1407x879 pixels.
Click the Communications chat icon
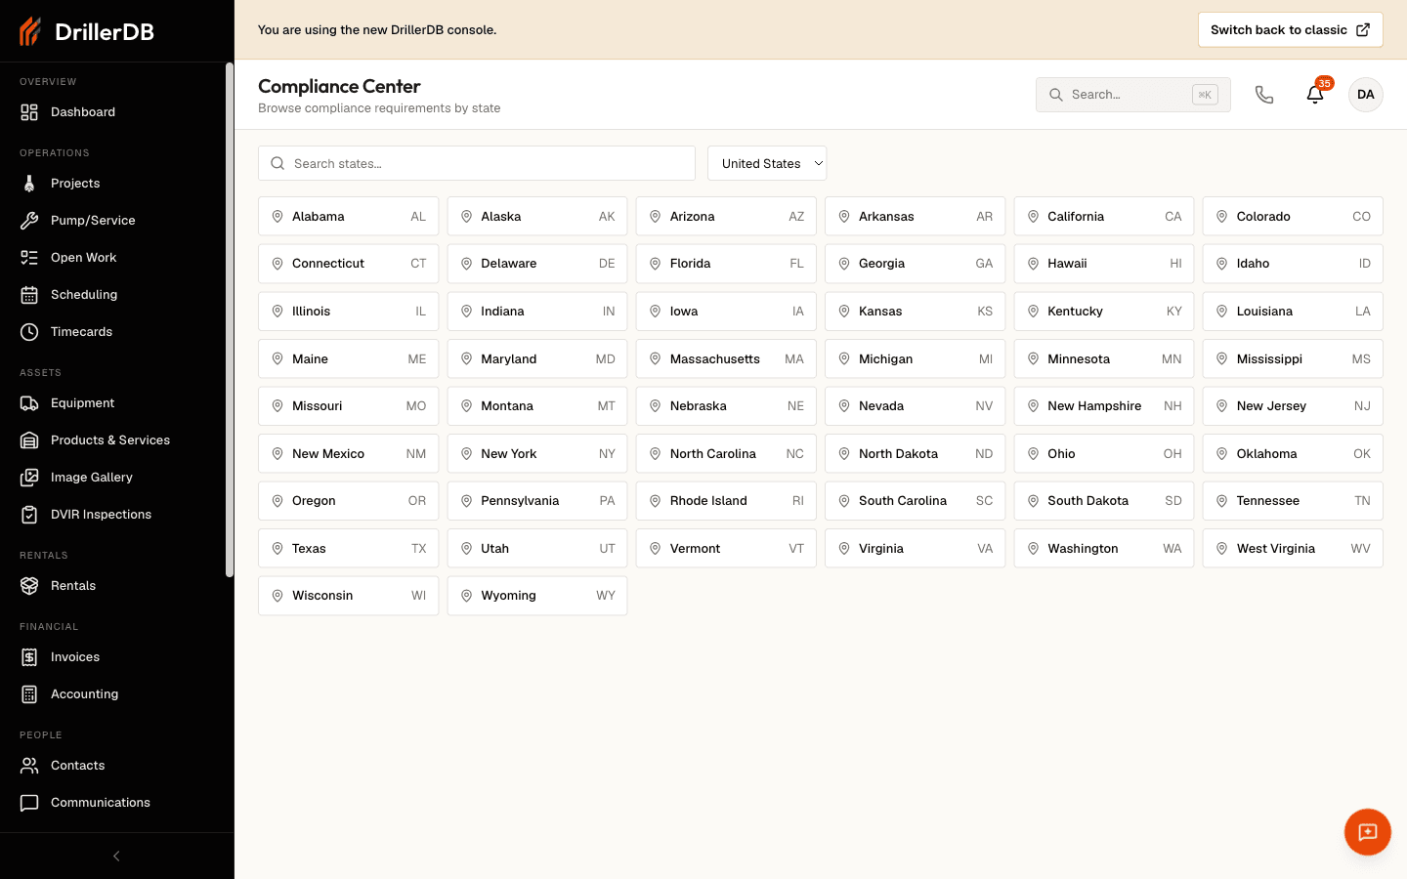(x=29, y=803)
